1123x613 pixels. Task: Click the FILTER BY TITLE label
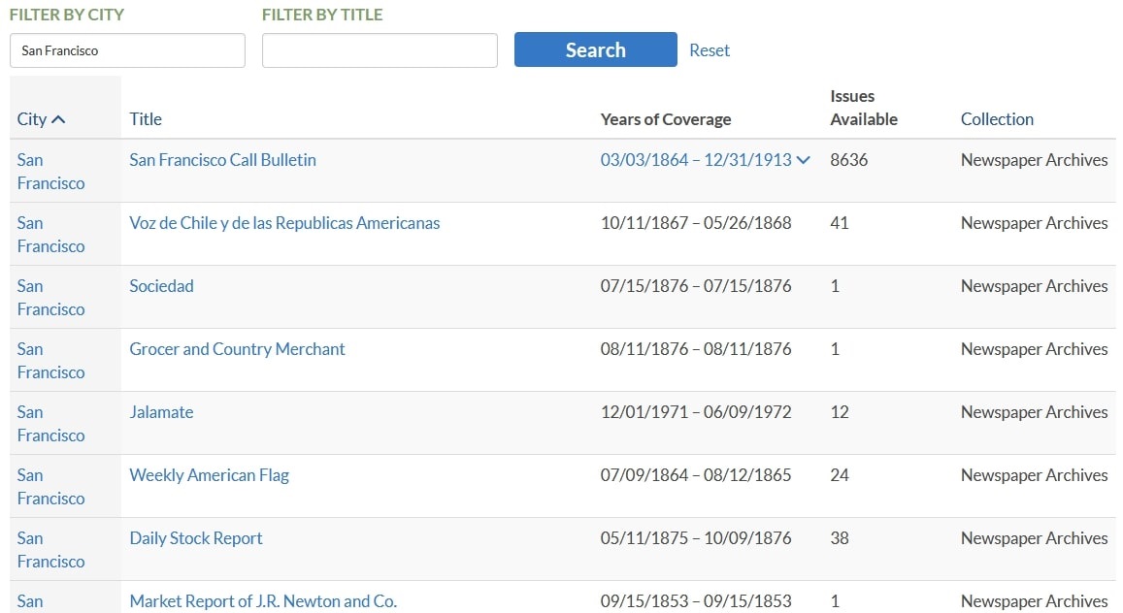[x=322, y=15]
